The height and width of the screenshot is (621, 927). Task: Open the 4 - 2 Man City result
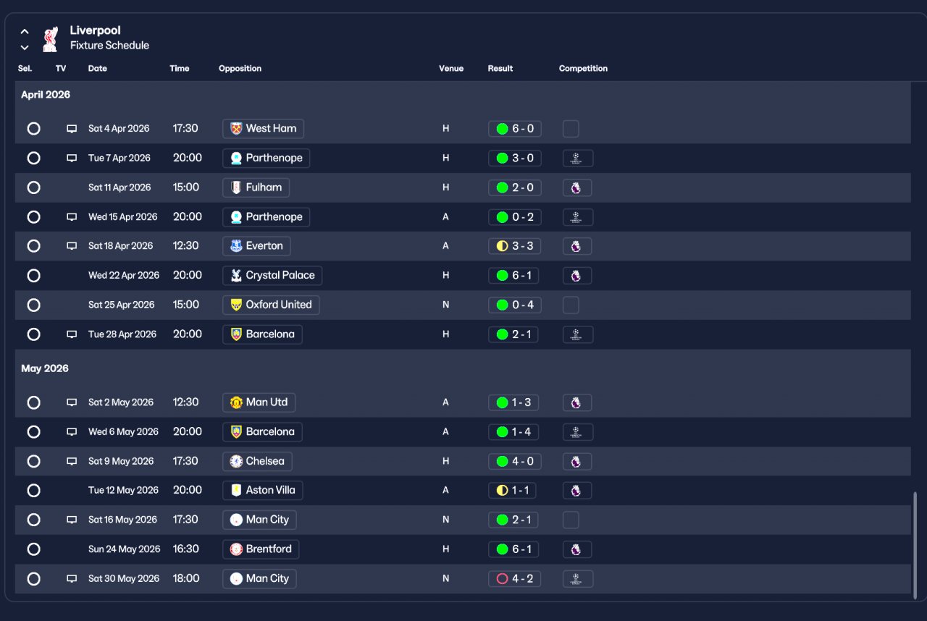pyautogui.click(x=514, y=579)
